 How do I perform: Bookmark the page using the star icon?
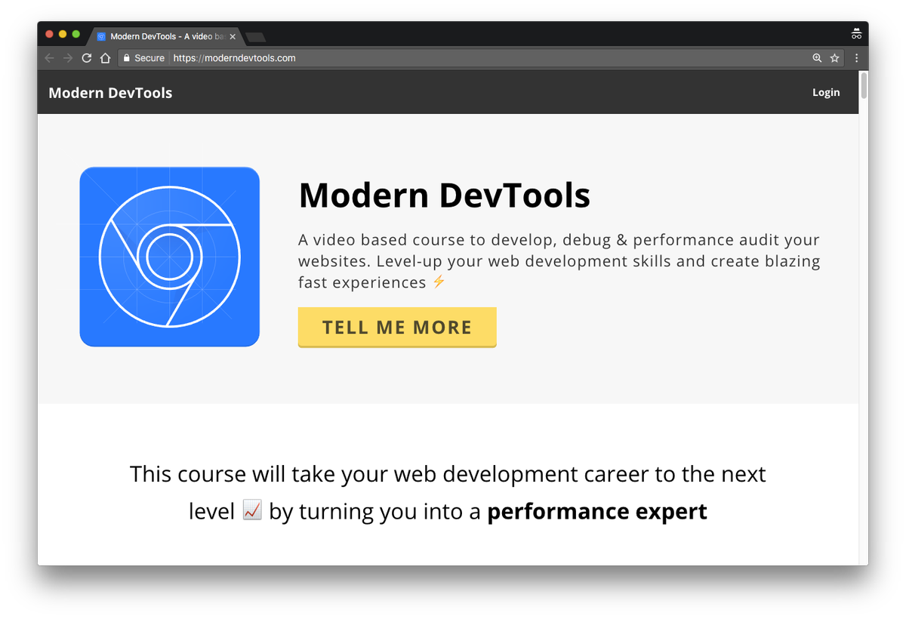835,57
